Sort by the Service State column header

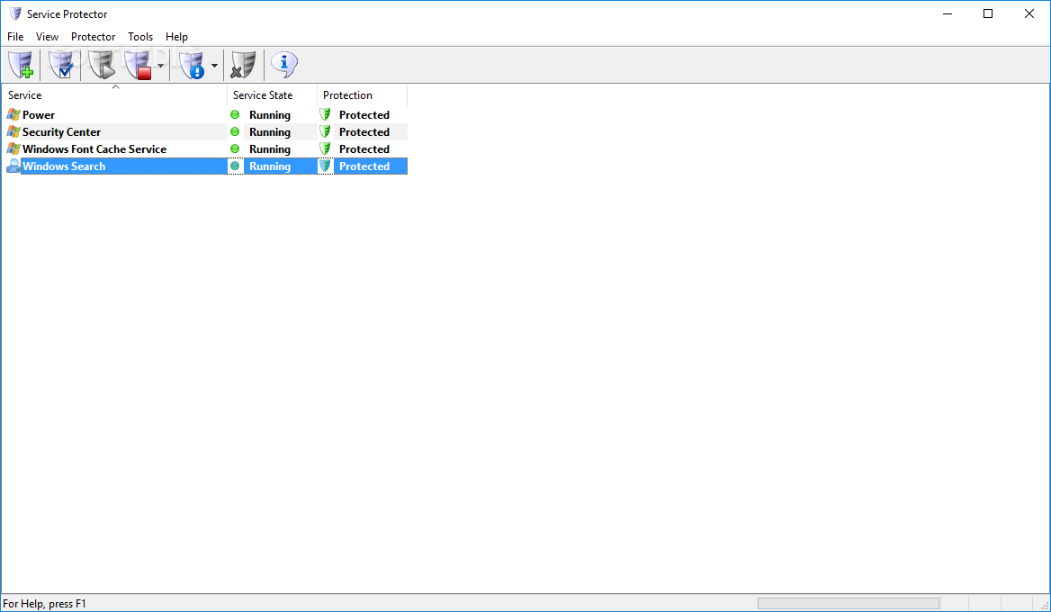click(x=272, y=95)
